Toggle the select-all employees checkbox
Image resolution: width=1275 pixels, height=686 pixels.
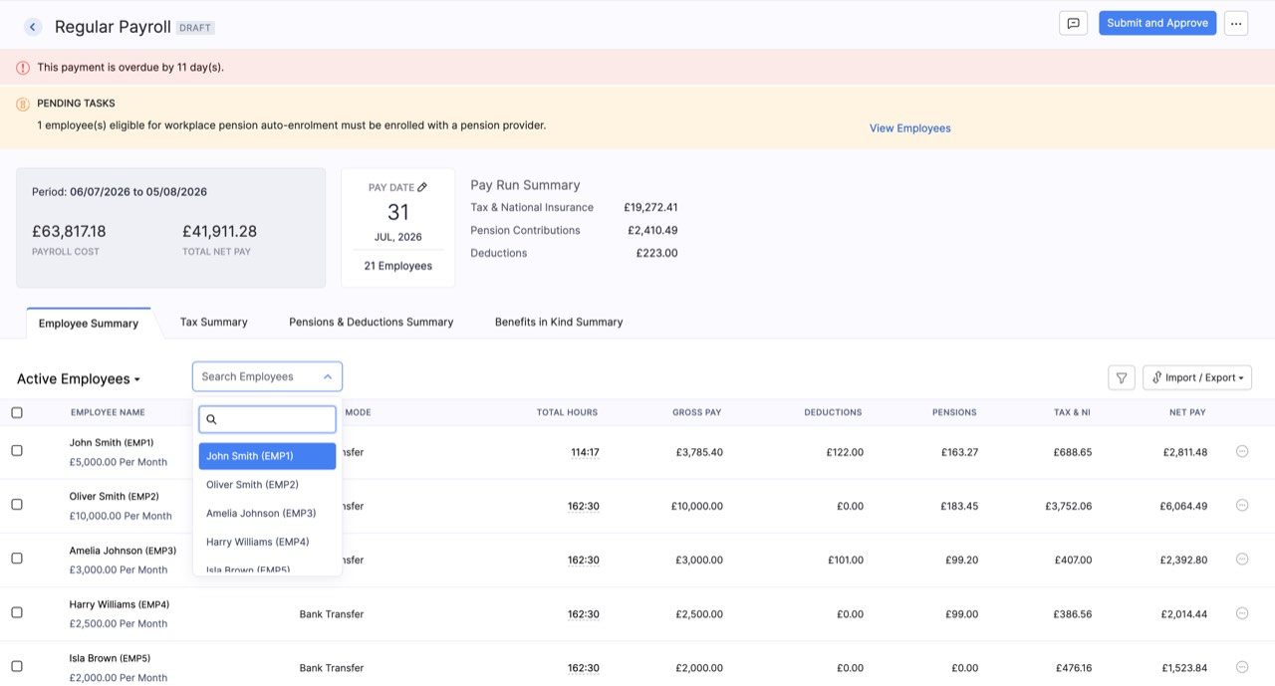[17, 412]
